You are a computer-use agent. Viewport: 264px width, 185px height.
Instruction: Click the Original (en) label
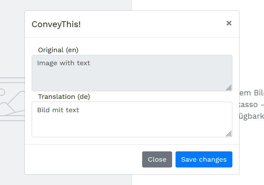click(58, 50)
